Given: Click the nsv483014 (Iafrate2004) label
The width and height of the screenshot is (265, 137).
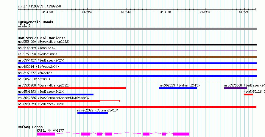Looking at the screenshot, I should tap(38, 67).
